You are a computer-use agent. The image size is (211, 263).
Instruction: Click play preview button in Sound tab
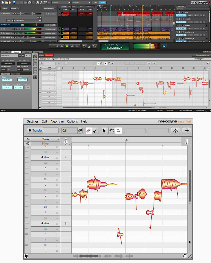coord(35,56)
